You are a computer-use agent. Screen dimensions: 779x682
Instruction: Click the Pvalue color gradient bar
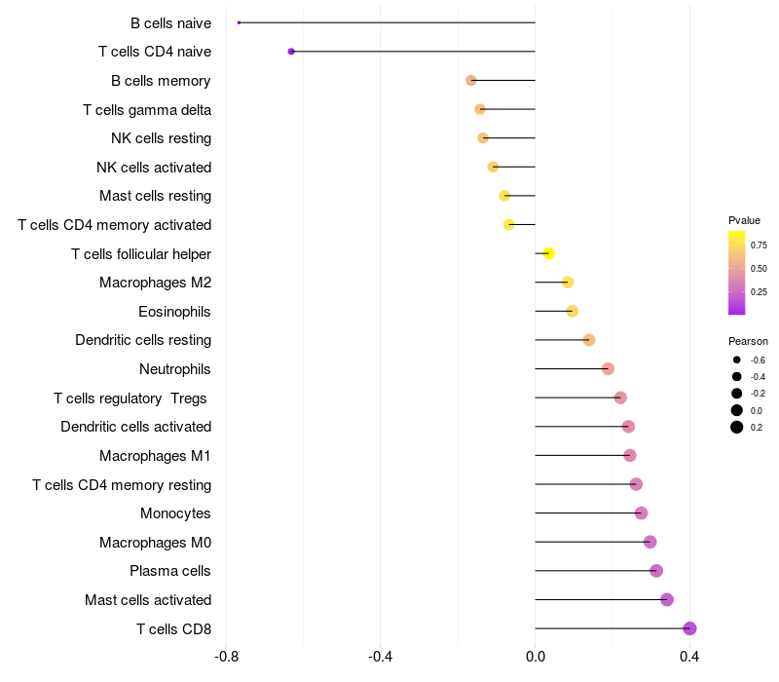(736, 273)
